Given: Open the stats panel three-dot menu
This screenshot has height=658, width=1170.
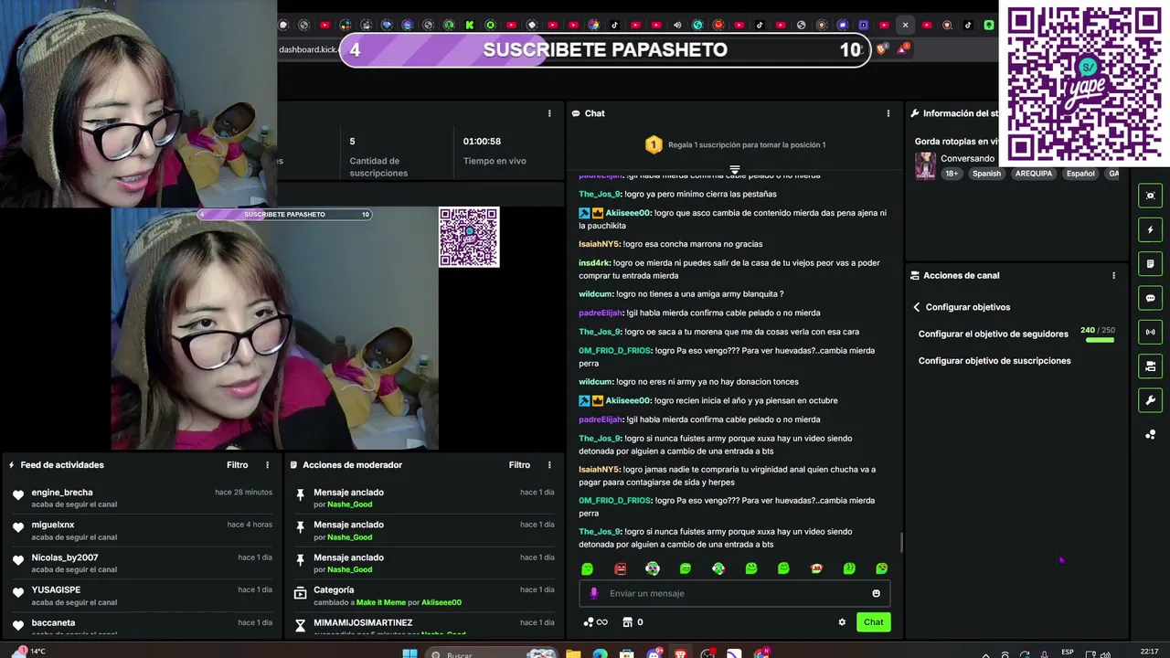Looking at the screenshot, I should (x=549, y=113).
